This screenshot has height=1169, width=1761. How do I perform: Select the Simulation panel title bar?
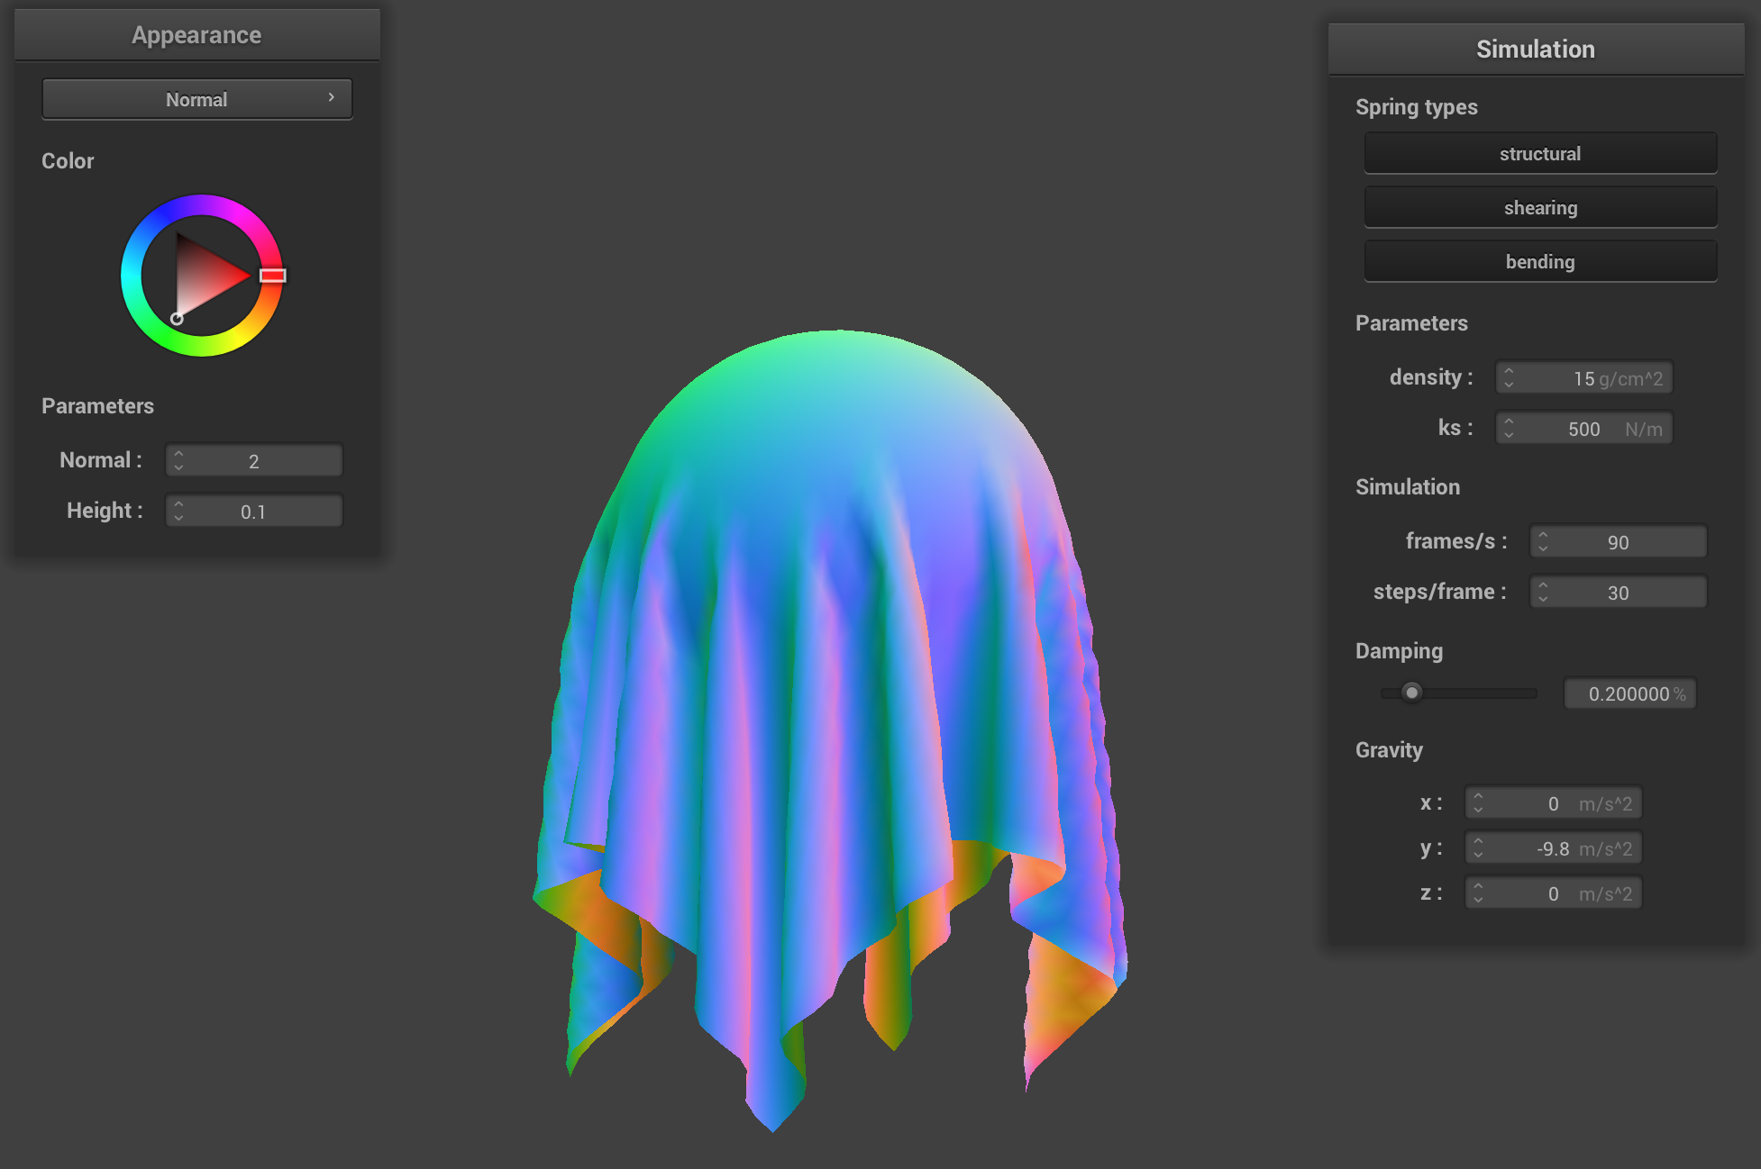(x=1536, y=50)
